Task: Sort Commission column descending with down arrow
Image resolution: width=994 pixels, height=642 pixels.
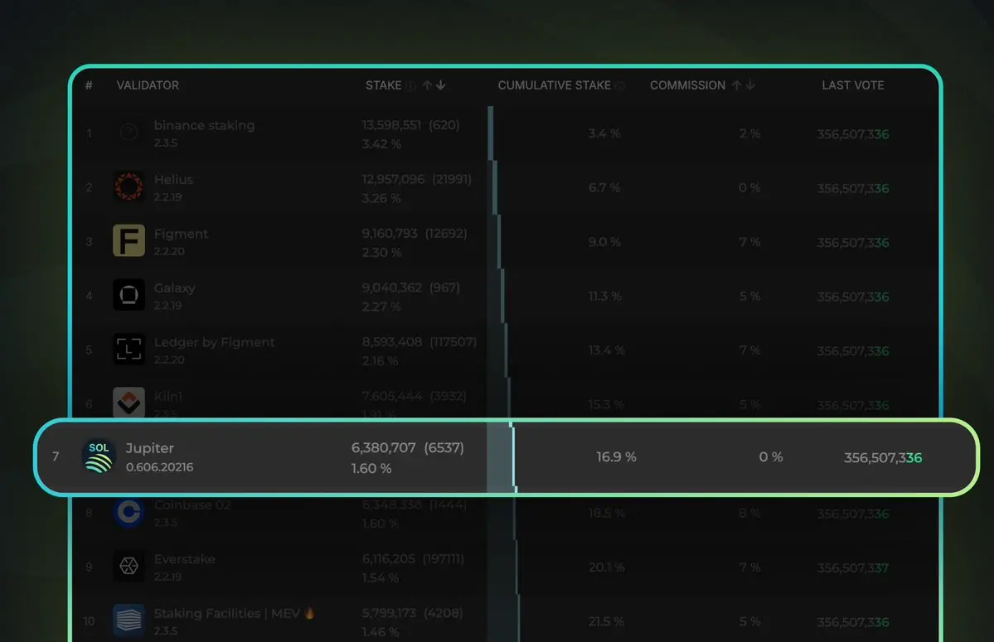Action: coord(750,84)
